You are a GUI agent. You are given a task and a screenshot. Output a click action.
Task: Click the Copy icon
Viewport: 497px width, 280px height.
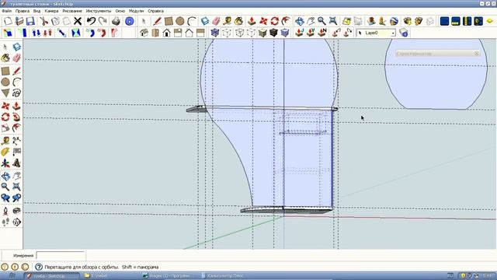55,21
